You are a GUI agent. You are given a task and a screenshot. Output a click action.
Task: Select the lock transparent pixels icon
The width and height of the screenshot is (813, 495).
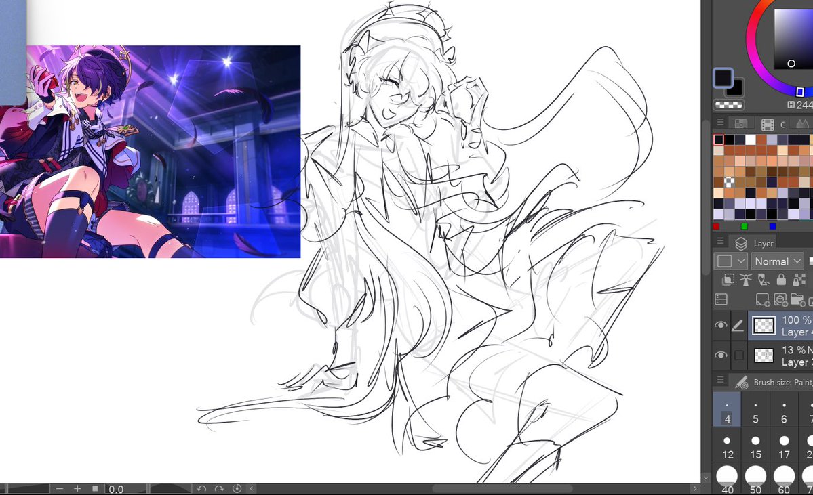coord(799,280)
